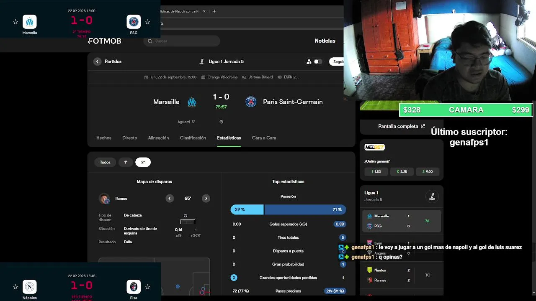Click the possession 71% dark blue bar

(x=305, y=209)
